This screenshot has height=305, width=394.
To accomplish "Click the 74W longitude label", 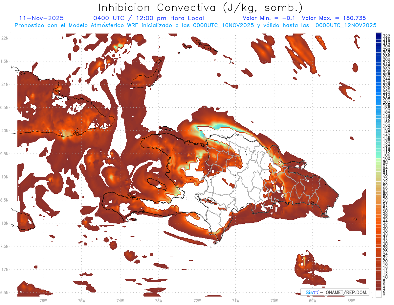I will click(x=120, y=300).
